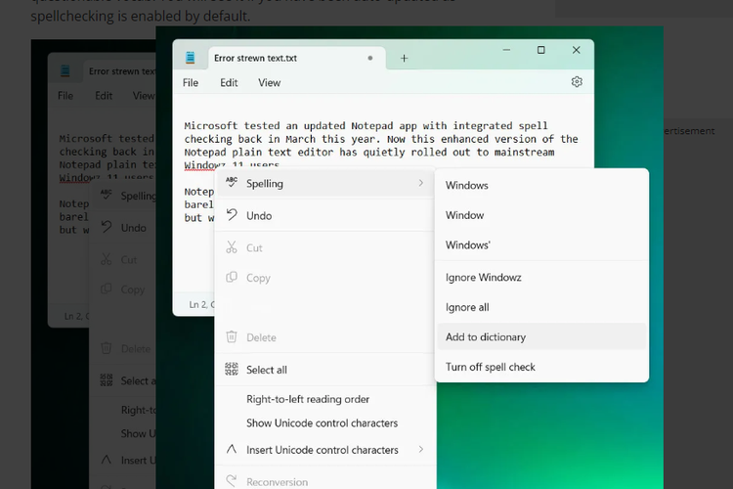
Task: Click the Select all icon
Action: point(232,370)
